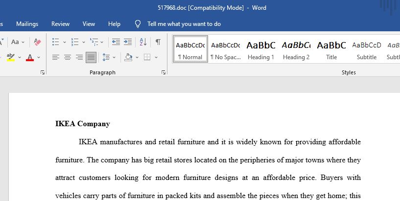This screenshot has height=201, width=400.
Task: Apply the Heading 1 style
Action: click(261, 49)
